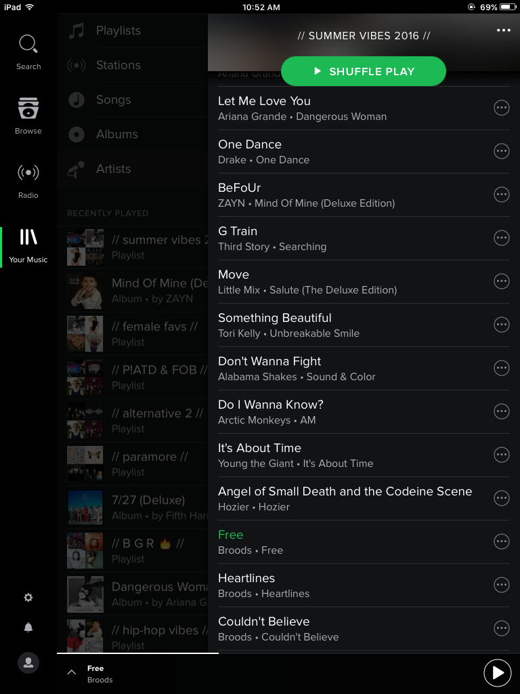
Task: Open options for Don't Wanna Fight
Action: [502, 368]
